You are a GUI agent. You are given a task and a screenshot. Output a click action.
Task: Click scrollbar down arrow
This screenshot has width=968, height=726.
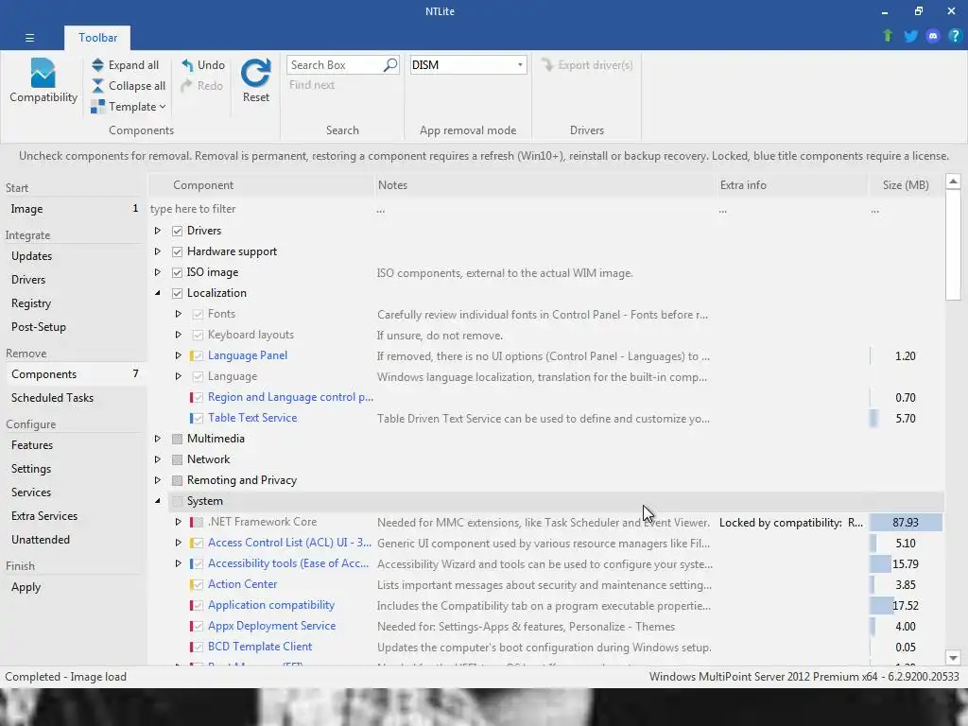(x=953, y=658)
